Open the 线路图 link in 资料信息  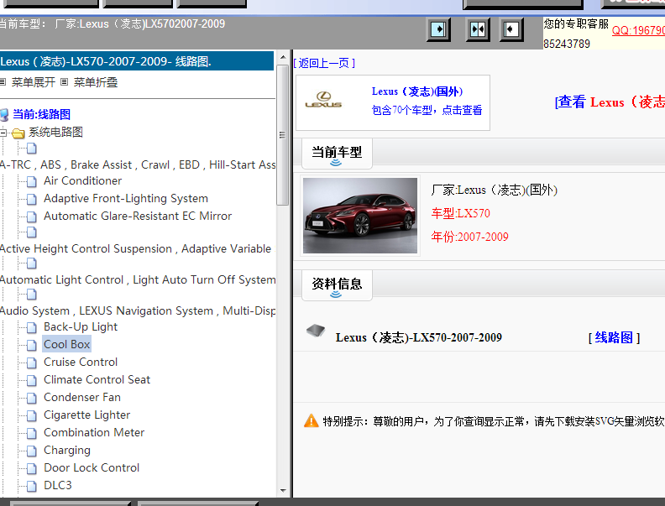pos(614,338)
